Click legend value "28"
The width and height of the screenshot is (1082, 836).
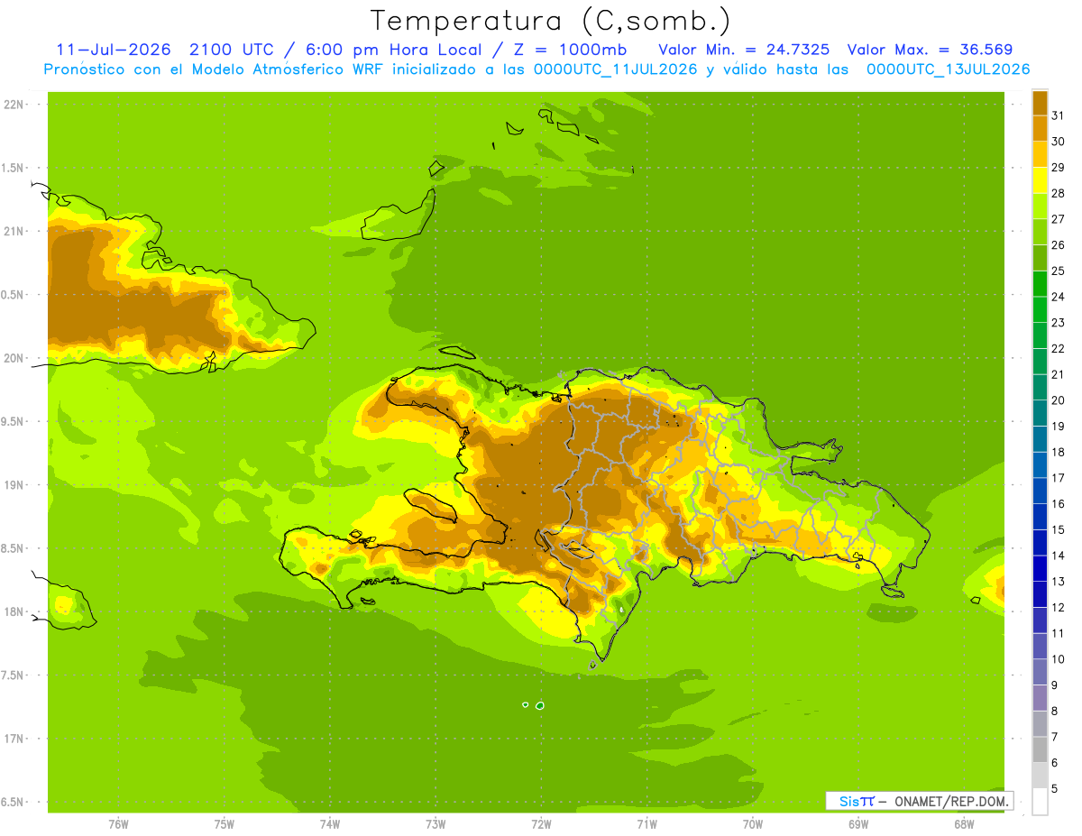(x=1058, y=193)
